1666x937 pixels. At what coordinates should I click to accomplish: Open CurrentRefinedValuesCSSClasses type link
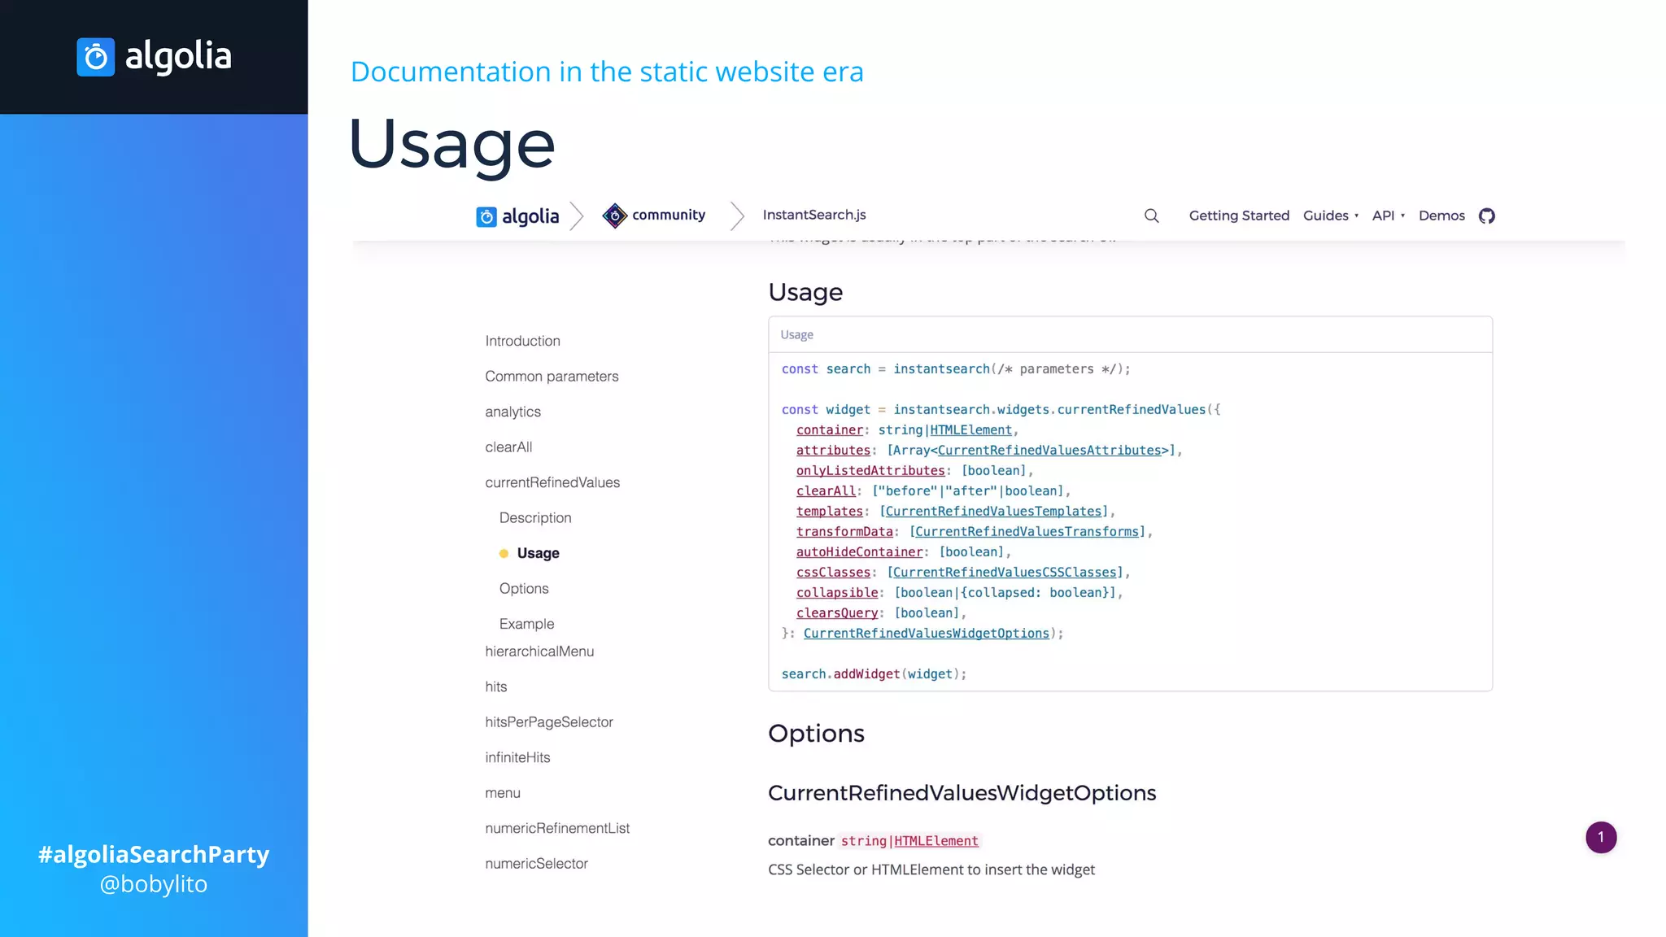point(1005,573)
